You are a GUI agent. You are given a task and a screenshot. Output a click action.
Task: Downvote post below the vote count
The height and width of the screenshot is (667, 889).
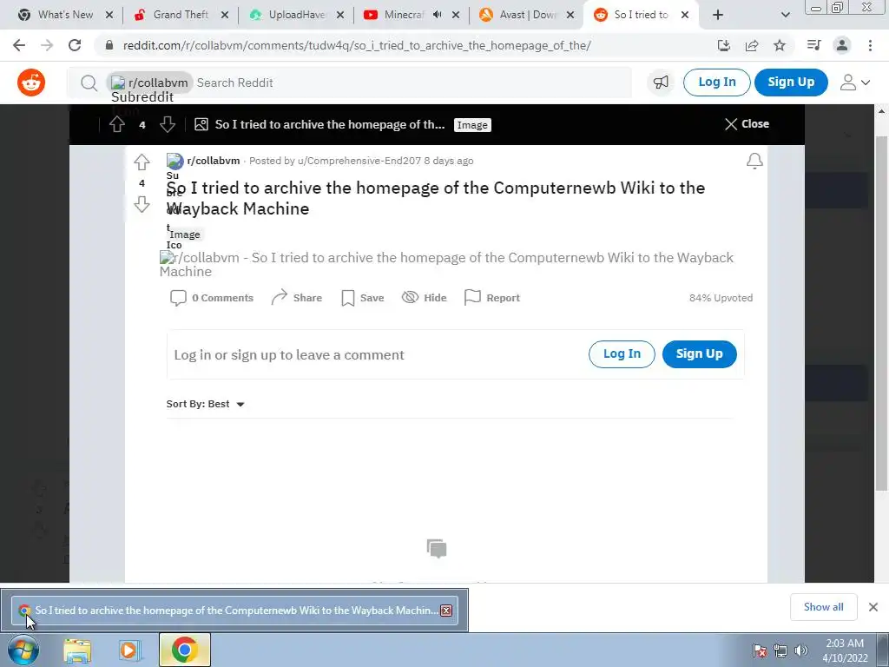click(x=142, y=204)
